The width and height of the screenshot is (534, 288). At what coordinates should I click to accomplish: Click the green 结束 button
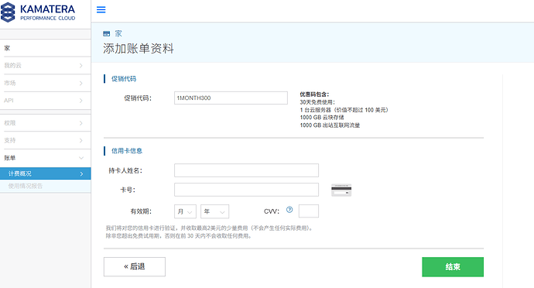click(x=453, y=267)
